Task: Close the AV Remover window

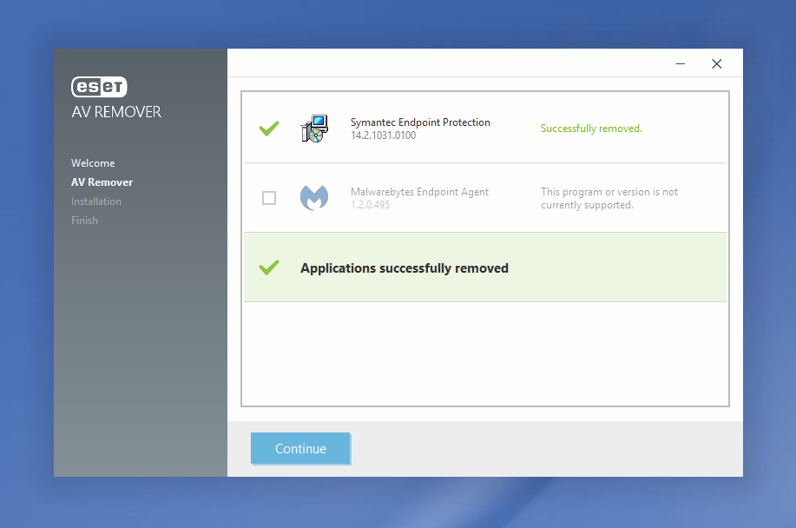Action: pos(716,64)
